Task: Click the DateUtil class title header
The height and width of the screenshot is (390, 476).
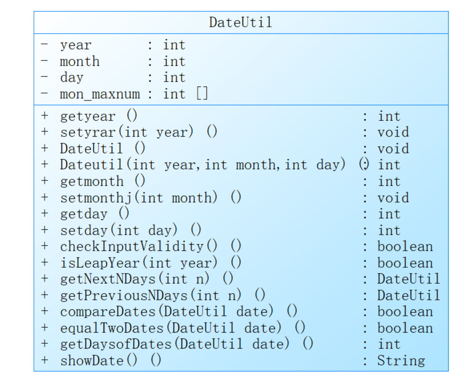Action: click(240, 22)
